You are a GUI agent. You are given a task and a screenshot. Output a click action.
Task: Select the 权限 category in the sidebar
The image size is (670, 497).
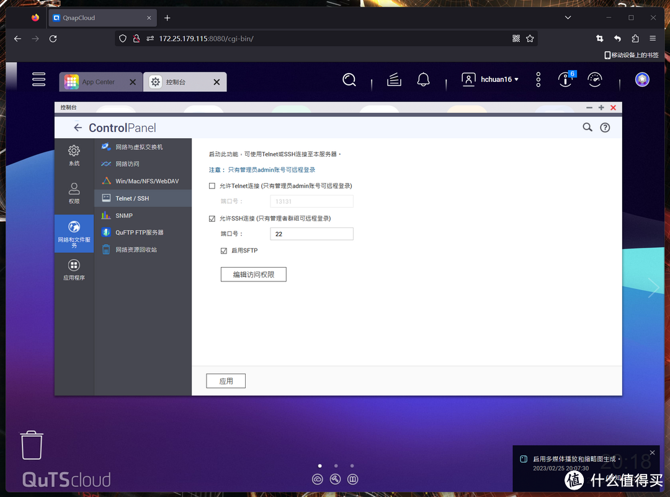point(74,193)
